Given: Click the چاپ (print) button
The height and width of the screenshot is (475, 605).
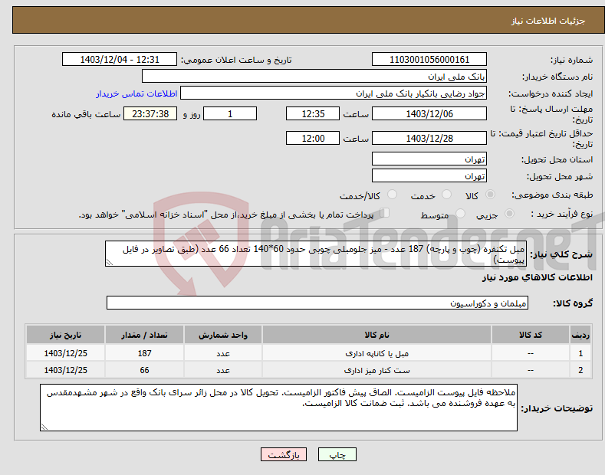Looking at the screenshot, I should click(x=337, y=454).
